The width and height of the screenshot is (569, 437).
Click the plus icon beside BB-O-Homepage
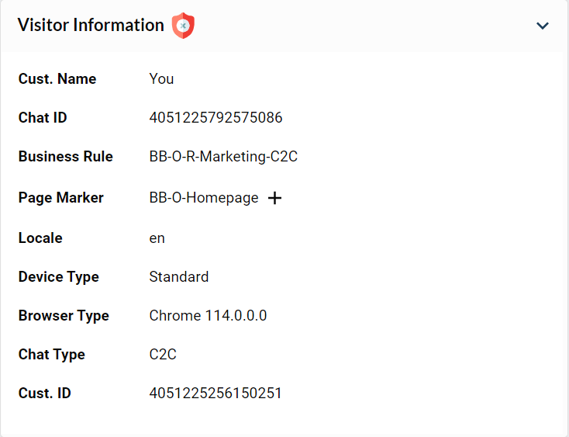click(274, 198)
